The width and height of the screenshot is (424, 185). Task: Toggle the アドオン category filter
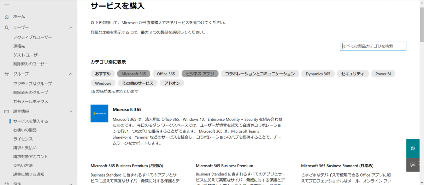click(172, 83)
